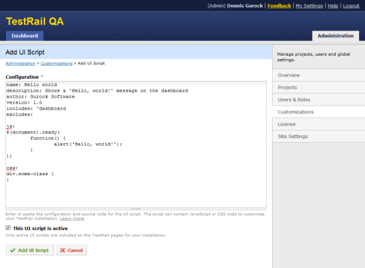The height and width of the screenshot is (268, 365).
Task: Open the Administration tab
Action: 335,36
